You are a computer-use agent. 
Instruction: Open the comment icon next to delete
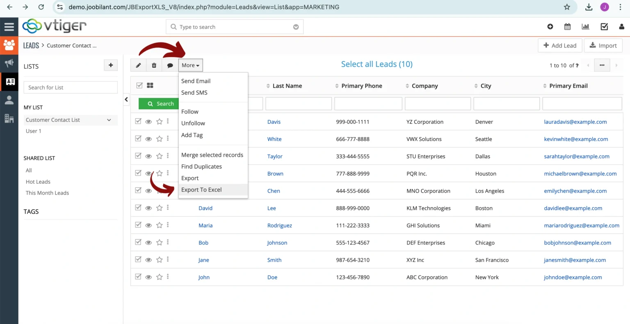tap(170, 65)
